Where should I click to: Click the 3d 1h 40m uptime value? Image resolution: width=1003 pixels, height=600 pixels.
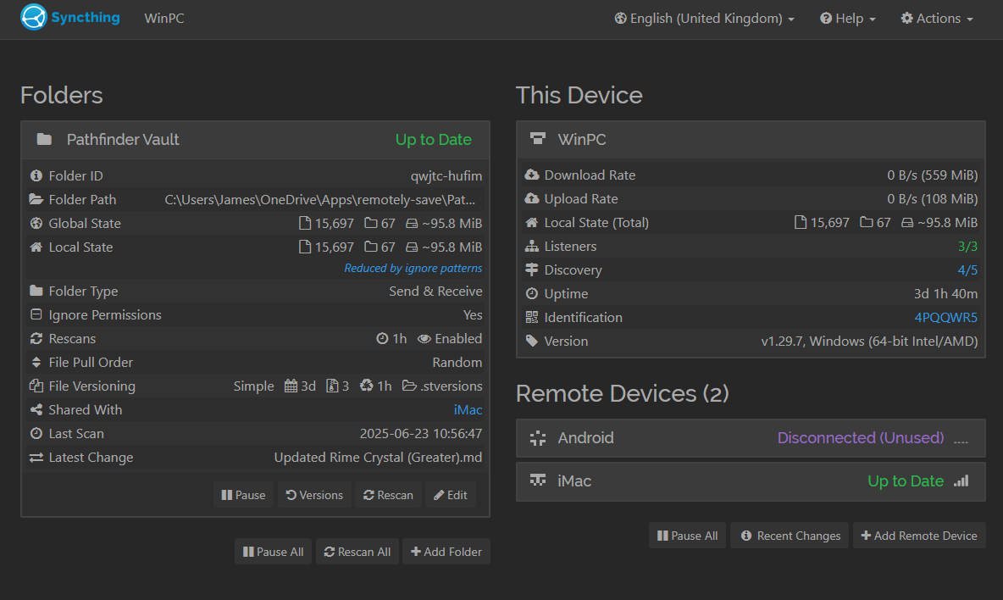point(945,293)
